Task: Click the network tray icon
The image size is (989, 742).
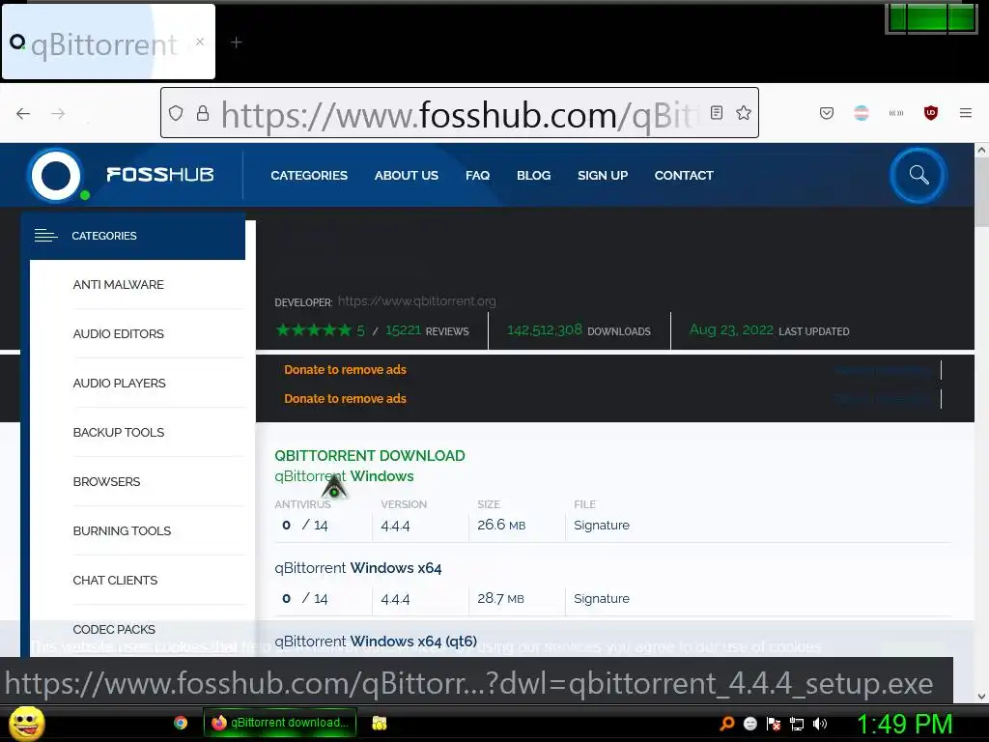Action: pyautogui.click(x=797, y=724)
